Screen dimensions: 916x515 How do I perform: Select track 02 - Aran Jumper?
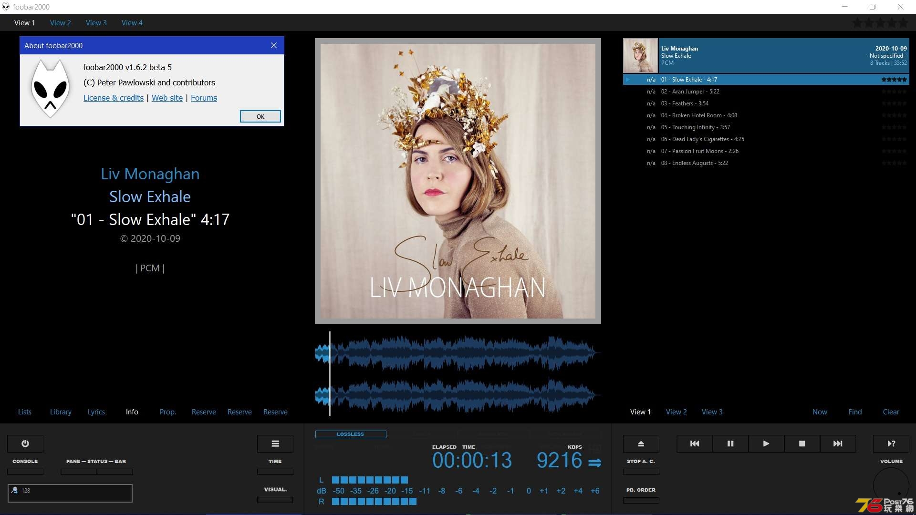pos(766,92)
